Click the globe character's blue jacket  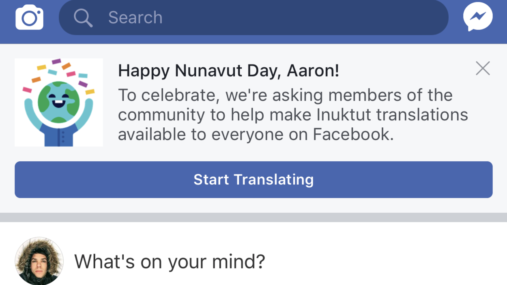[59, 135]
